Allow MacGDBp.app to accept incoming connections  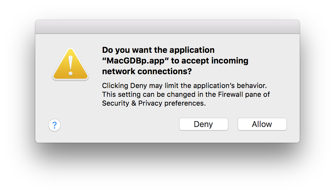[262, 124]
